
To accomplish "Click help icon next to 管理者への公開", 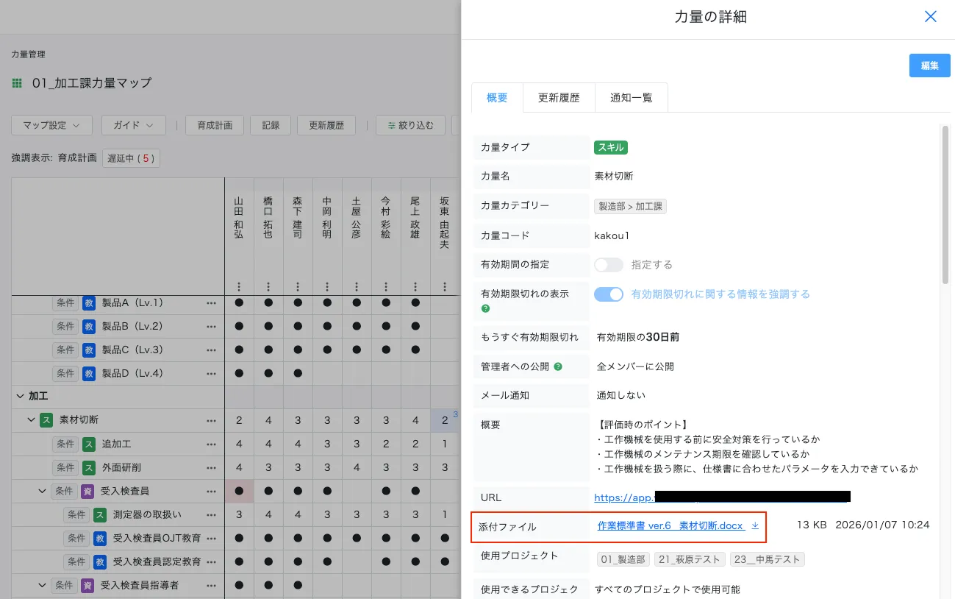I will tap(558, 366).
